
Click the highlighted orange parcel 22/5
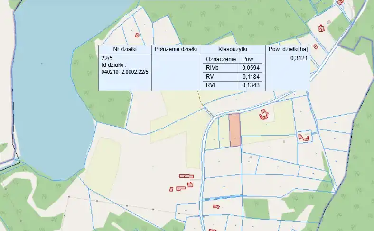coord(234,130)
